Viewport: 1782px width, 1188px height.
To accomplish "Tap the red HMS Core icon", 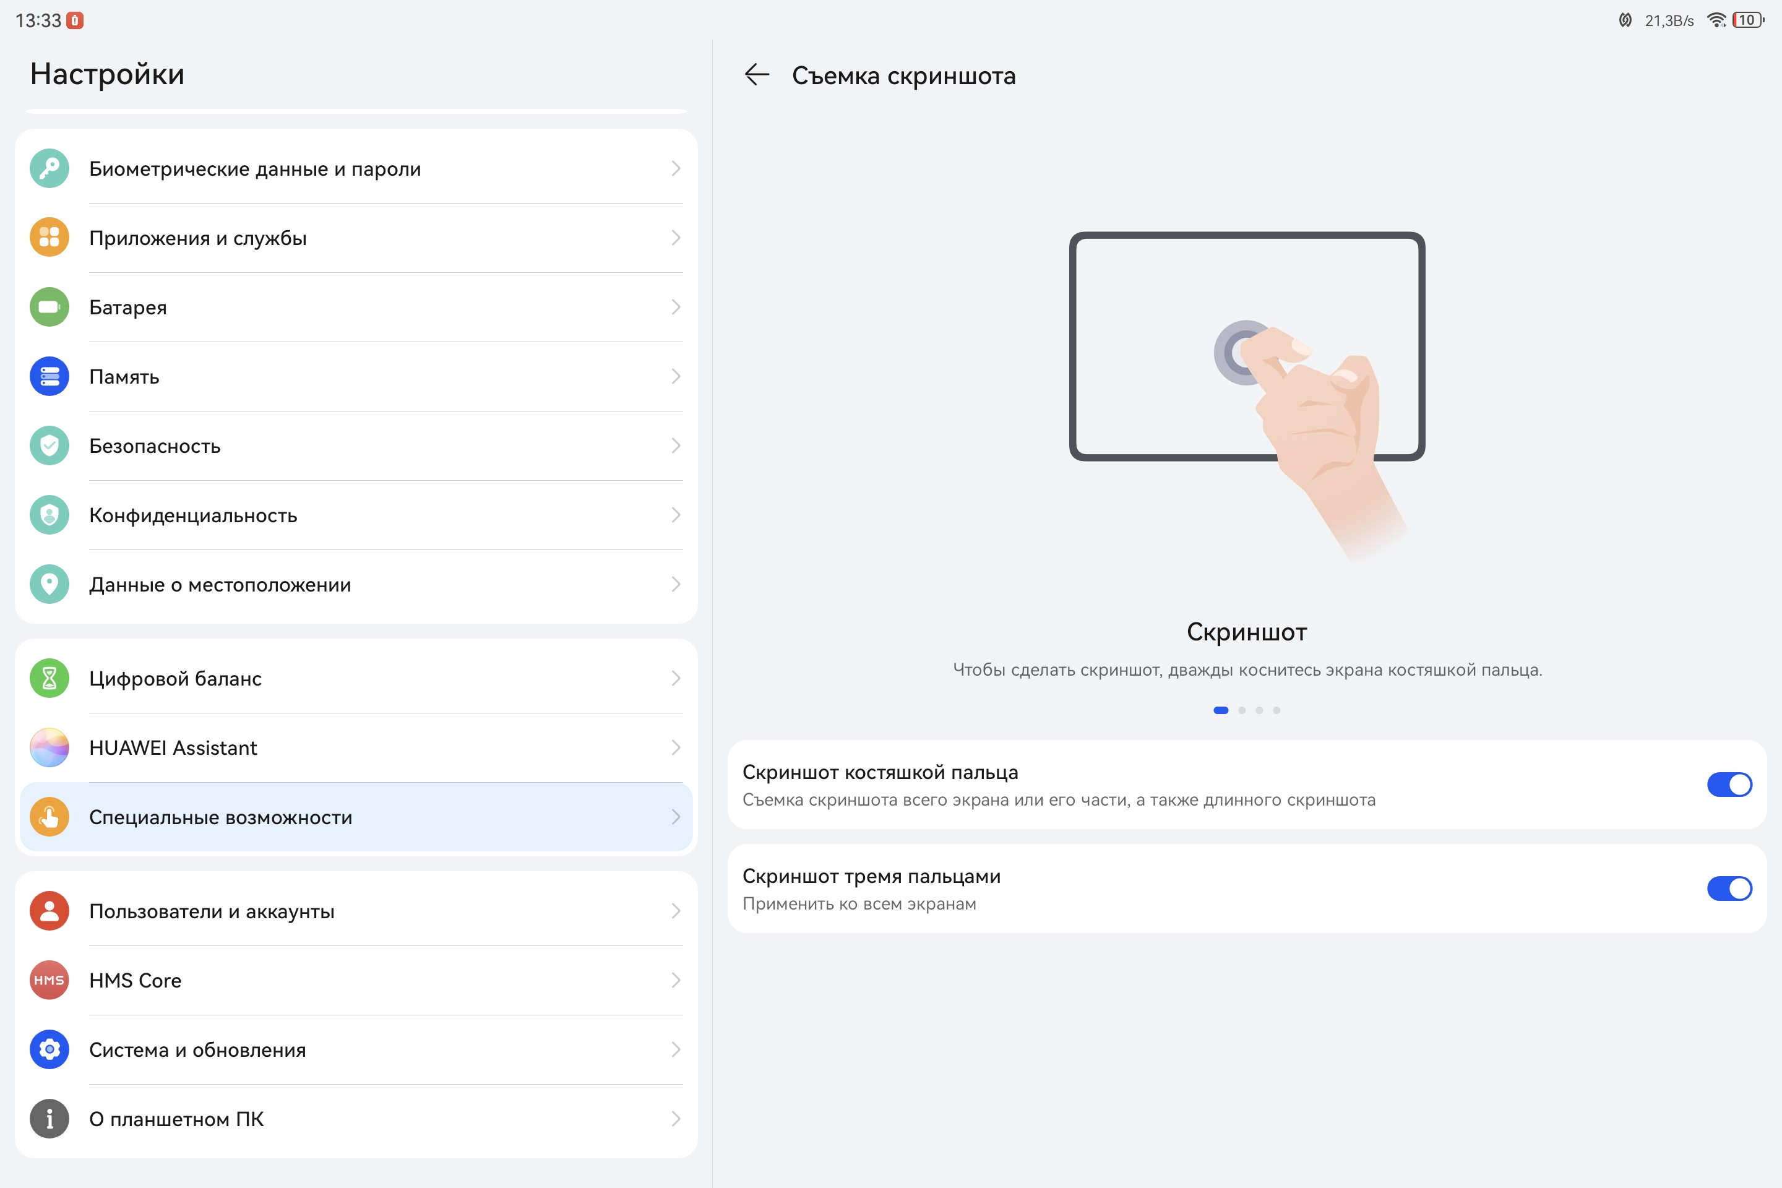I will [49, 980].
